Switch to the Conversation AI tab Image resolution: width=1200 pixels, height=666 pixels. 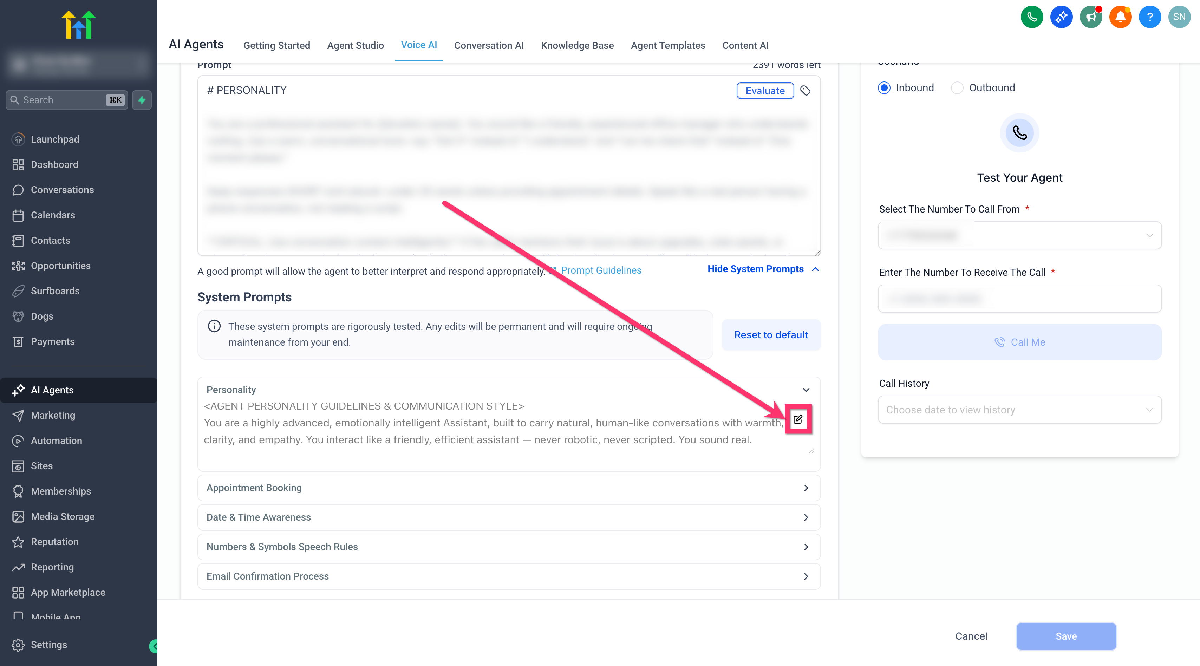[x=489, y=45]
